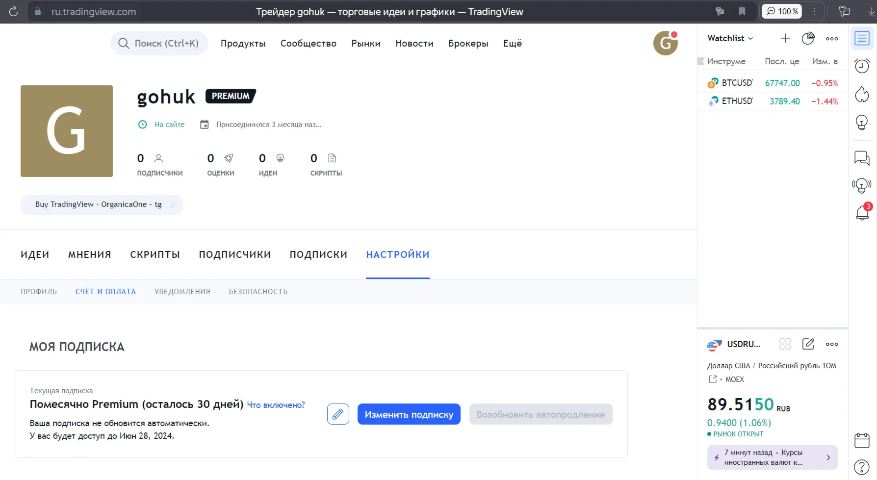Switch to the МНЕНИЯ tab
877x480 pixels.
pyautogui.click(x=90, y=254)
